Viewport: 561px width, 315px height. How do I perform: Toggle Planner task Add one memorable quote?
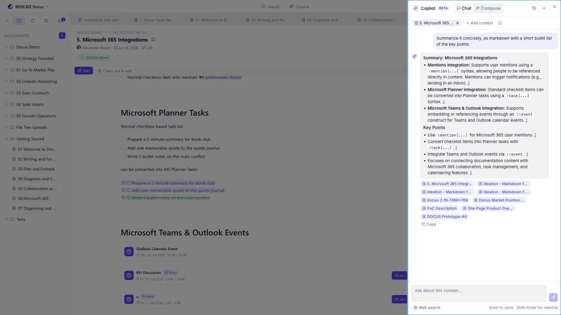coord(128,190)
